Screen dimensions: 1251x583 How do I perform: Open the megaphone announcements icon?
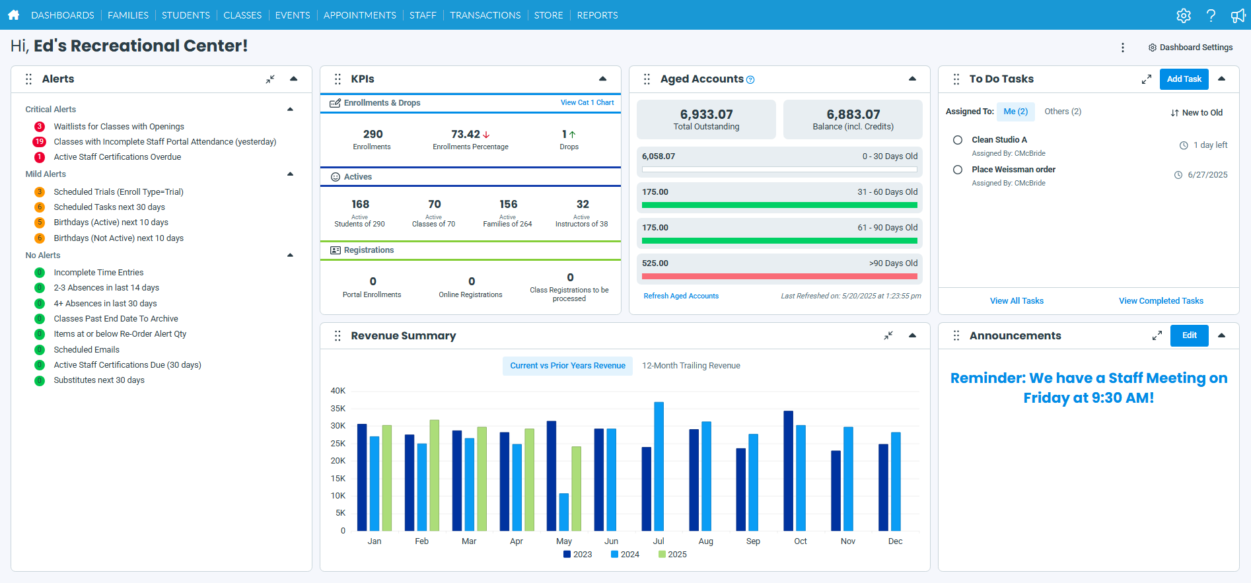[x=1237, y=15]
